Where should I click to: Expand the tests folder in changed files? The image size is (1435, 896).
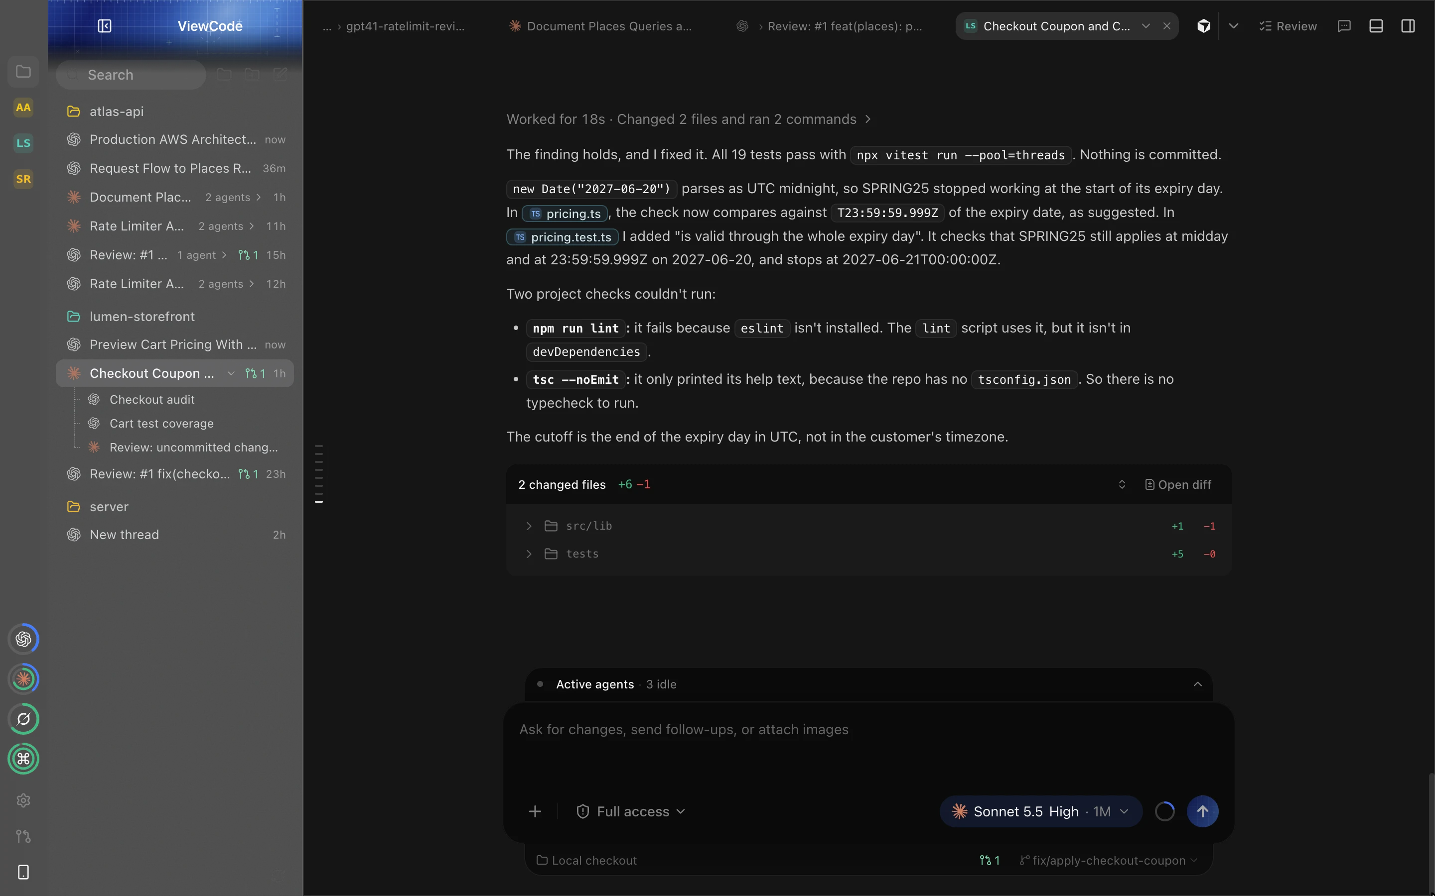529,554
